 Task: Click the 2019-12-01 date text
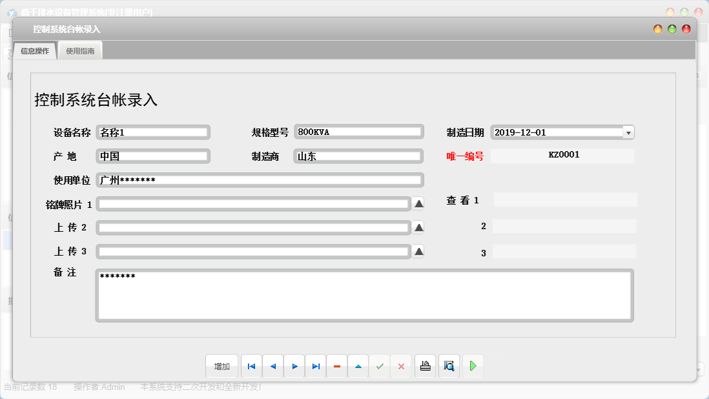520,132
